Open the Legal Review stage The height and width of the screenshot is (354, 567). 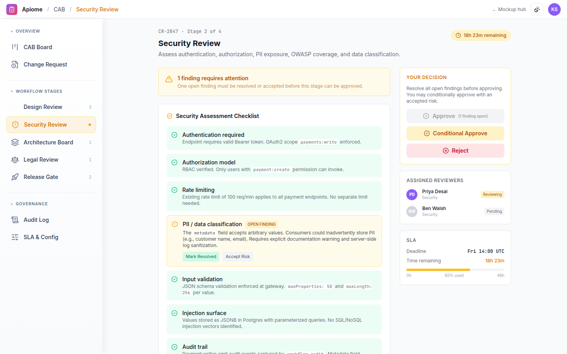(x=51, y=160)
